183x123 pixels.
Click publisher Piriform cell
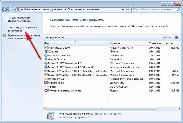click(x=114, y=52)
